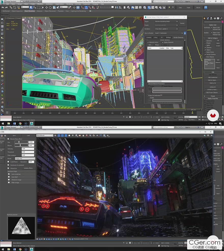Image resolution: width=224 pixels, height=251 pixels.
Task: Open the selection filter 'All' dropdown
Action: (x=25, y=7)
